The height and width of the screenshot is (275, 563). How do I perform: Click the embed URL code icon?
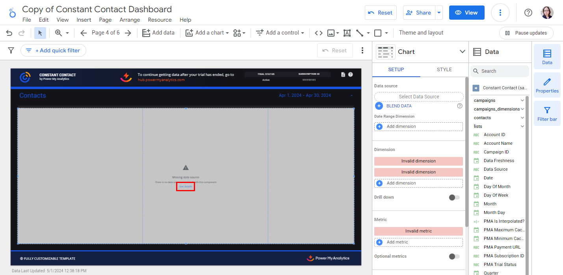[319, 33]
